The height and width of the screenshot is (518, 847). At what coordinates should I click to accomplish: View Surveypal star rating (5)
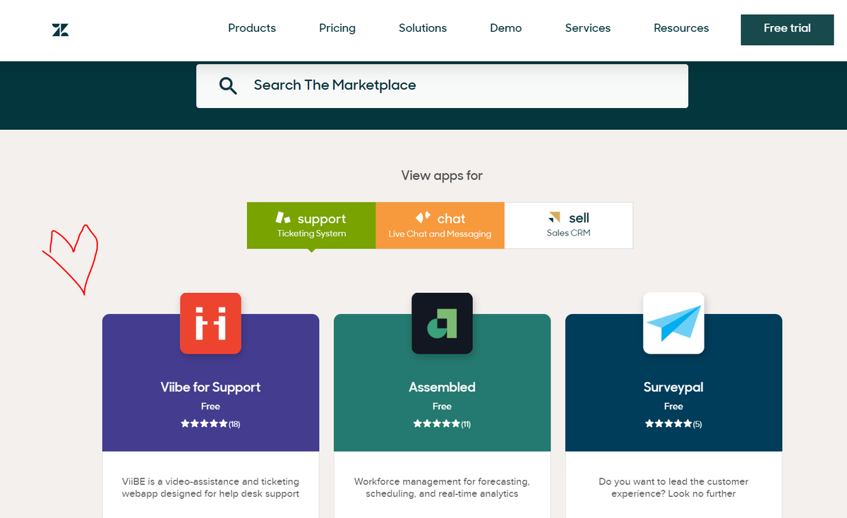pyautogui.click(x=673, y=424)
